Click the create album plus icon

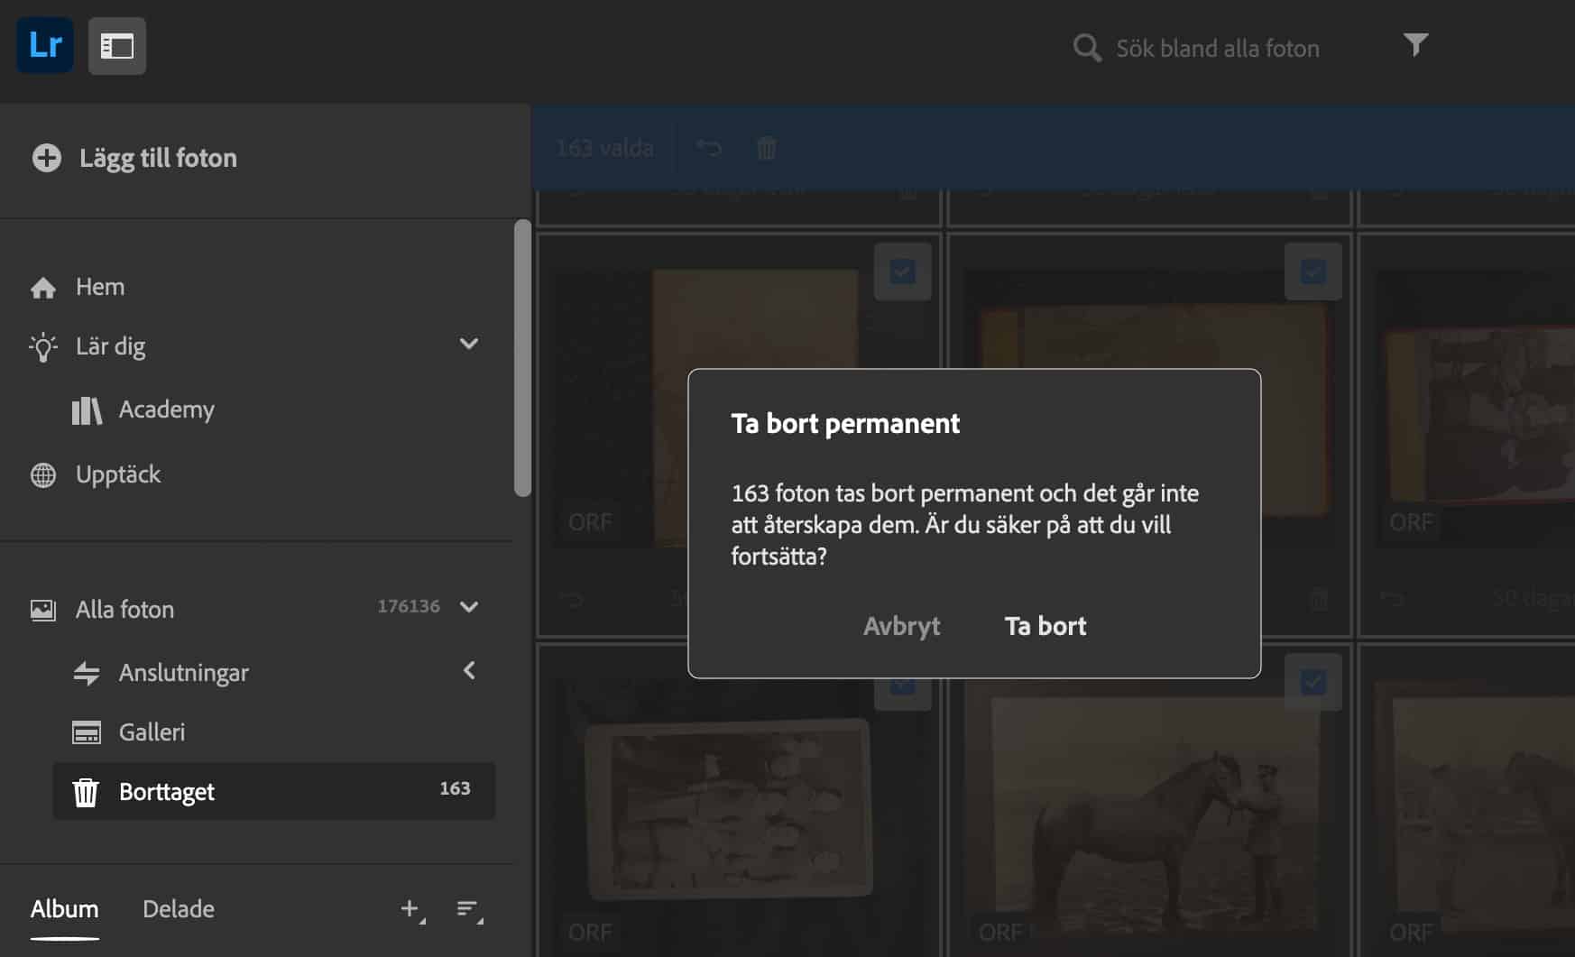click(410, 909)
